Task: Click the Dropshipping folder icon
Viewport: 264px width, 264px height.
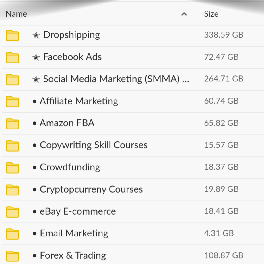Action: (x=12, y=36)
